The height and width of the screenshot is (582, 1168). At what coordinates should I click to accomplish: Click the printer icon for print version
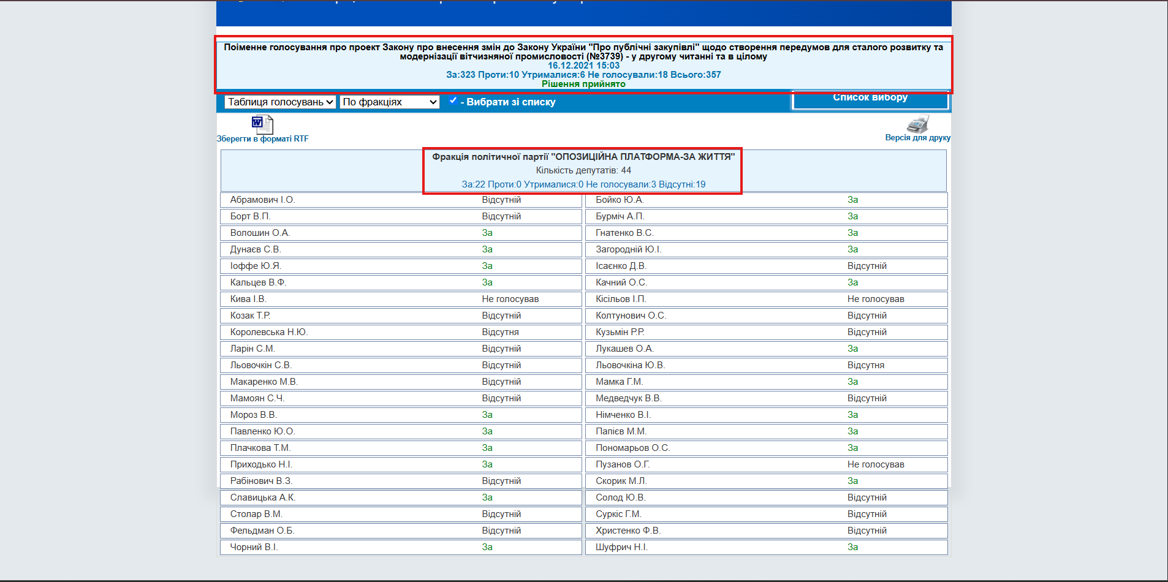917,124
